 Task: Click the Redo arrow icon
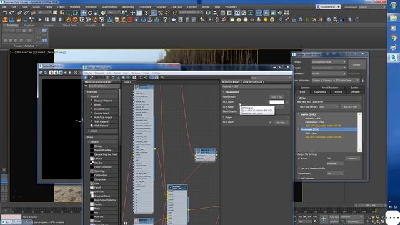point(12,12)
